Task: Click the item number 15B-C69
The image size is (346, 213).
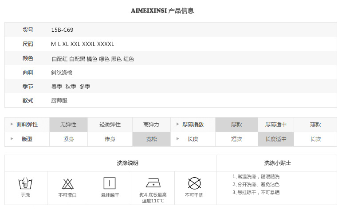Action: pos(62,30)
